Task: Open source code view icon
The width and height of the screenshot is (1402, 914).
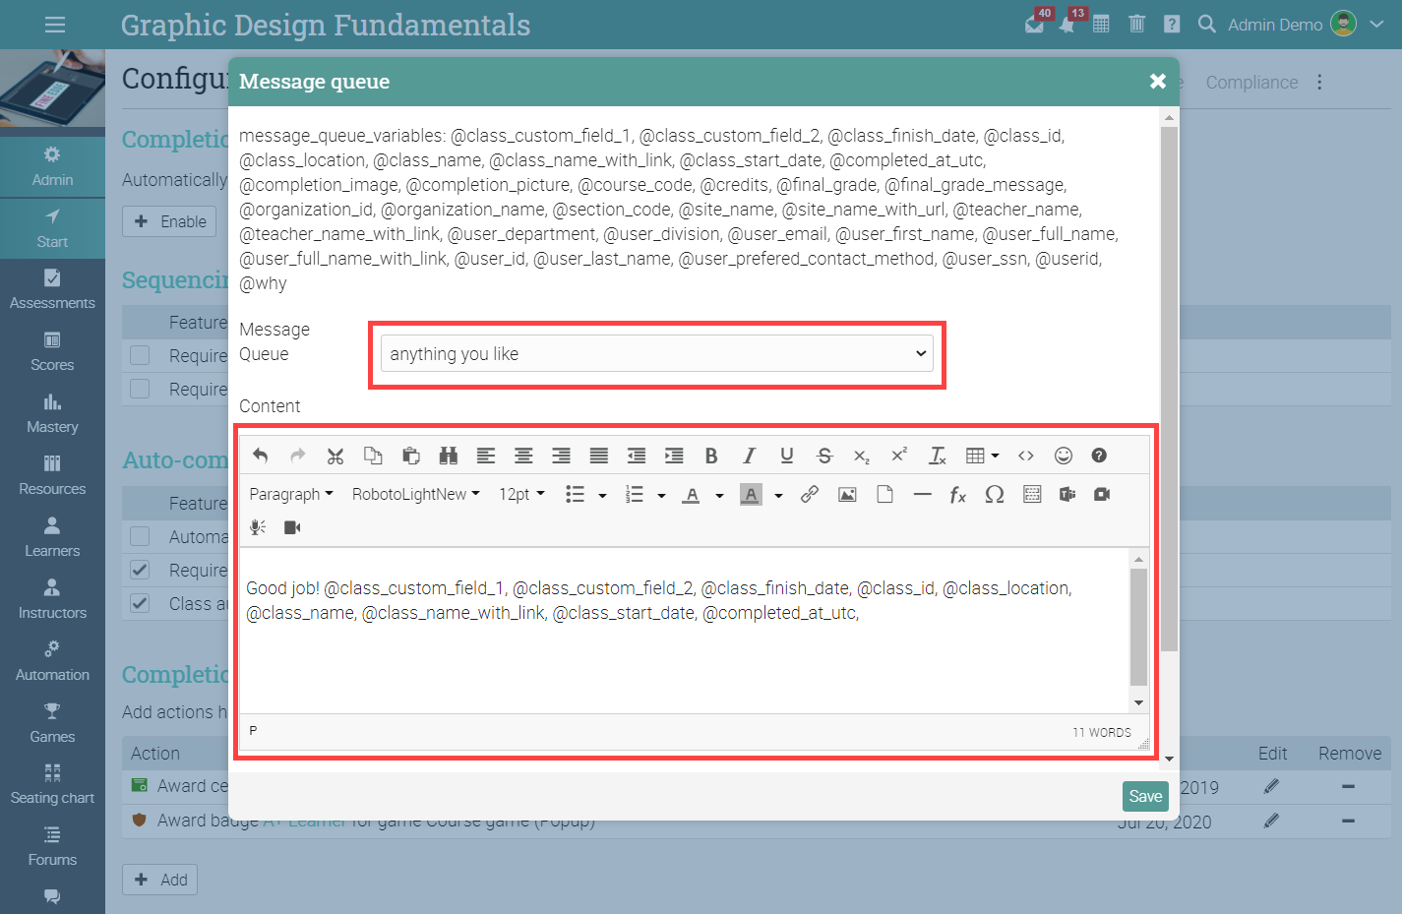Action: click(x=1026, y=456)
